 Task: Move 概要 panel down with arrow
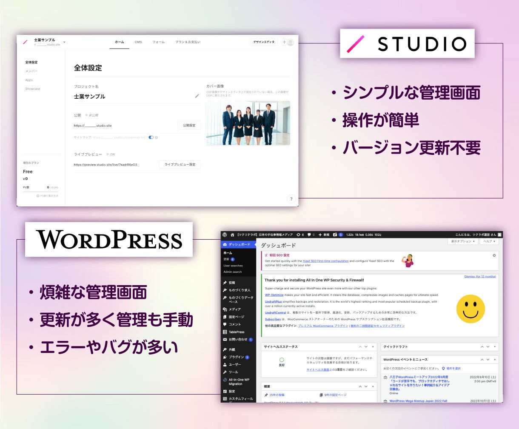pyautogui.click(x=366, y=386)
